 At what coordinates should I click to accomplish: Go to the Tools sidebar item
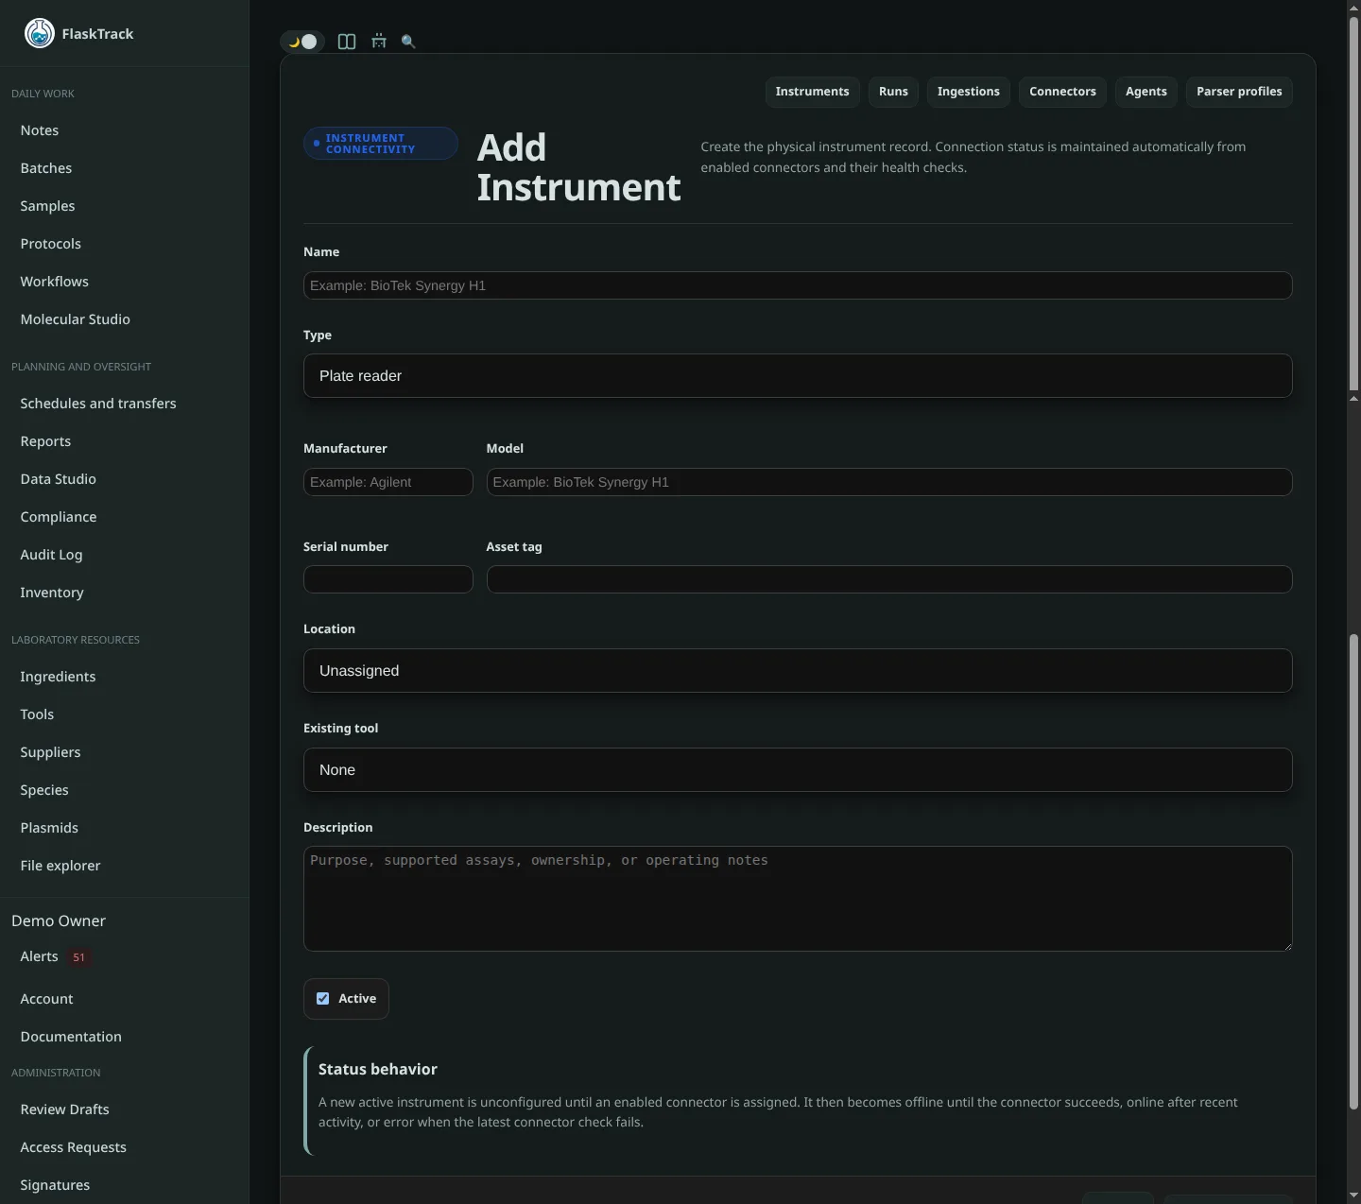pyautogui.click(x=37, y=714)
